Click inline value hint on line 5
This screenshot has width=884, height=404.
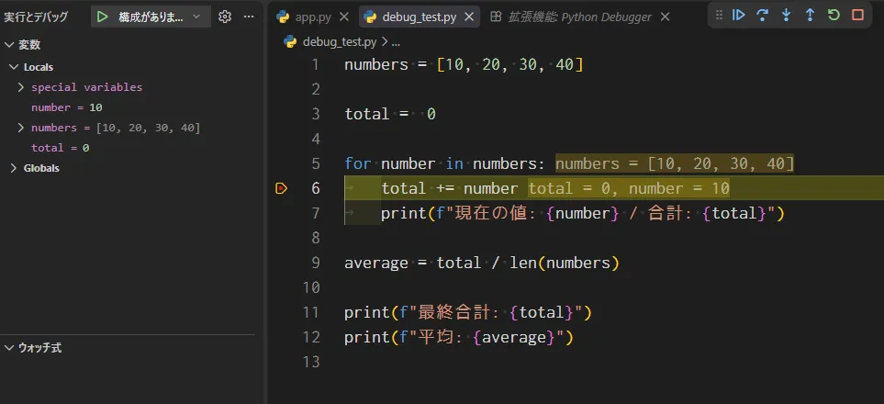[x=675, y=164]
